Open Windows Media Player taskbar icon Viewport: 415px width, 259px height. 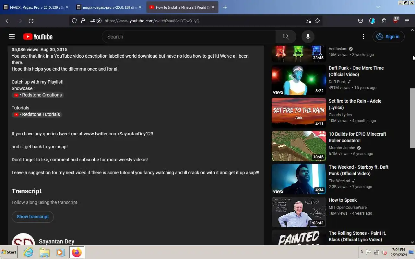(60, 252)
